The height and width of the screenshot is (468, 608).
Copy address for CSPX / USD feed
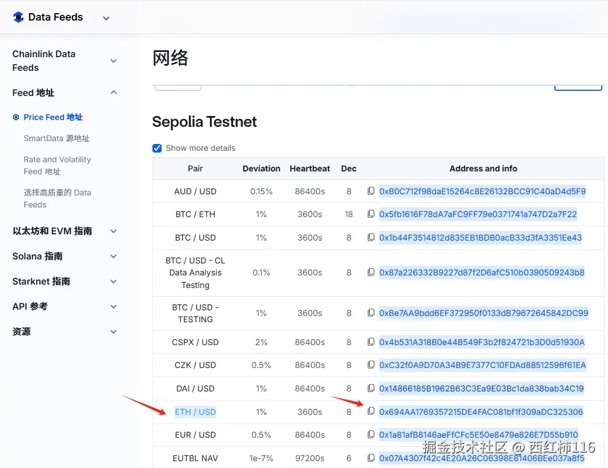371,342
